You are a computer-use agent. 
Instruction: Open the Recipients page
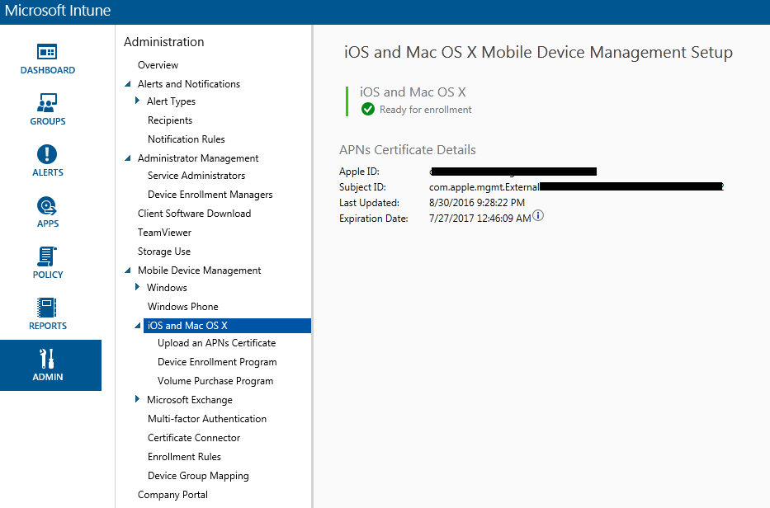[x=170, y=120]
